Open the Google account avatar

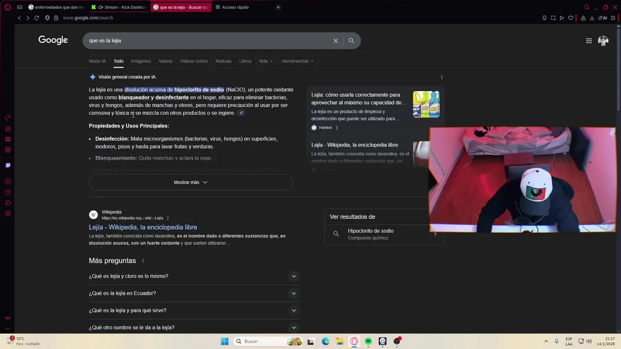coord(603,41)
